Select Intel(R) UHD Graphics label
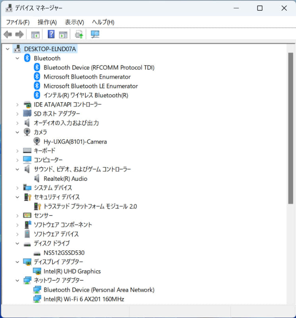The image size is (296, 318). 72,271
